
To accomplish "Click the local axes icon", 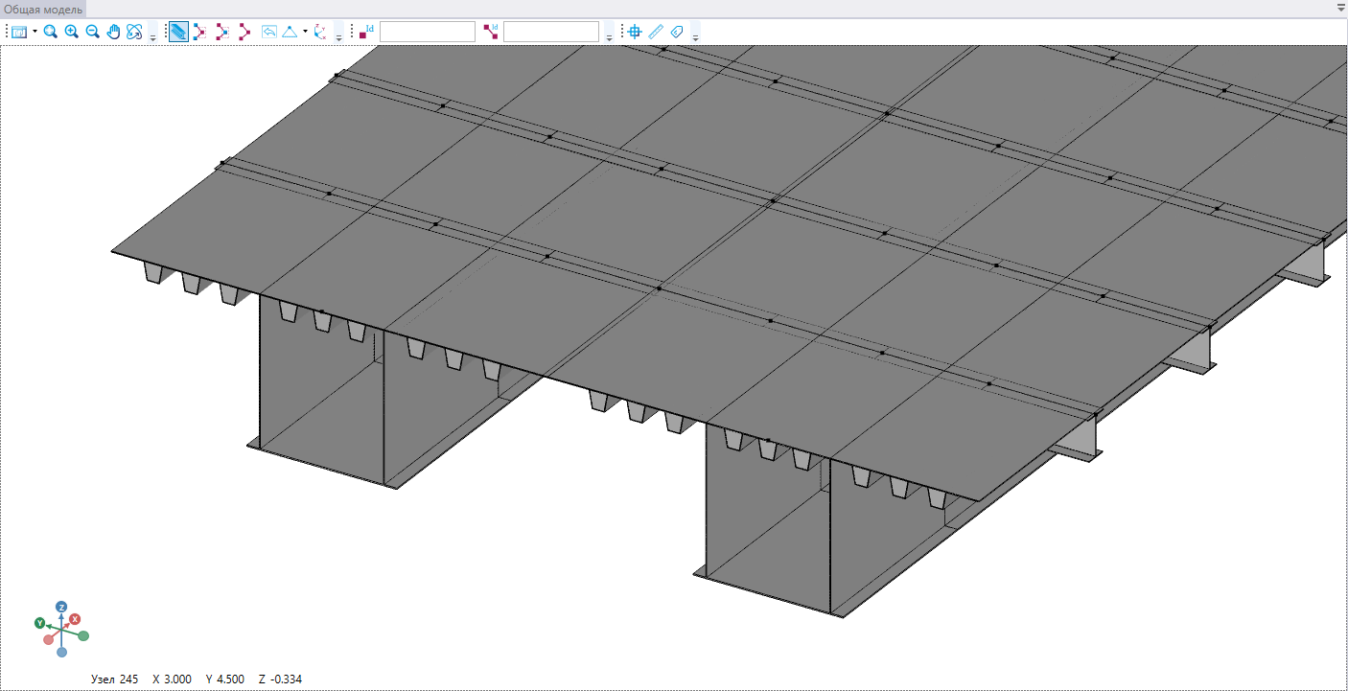I will 321,32.
